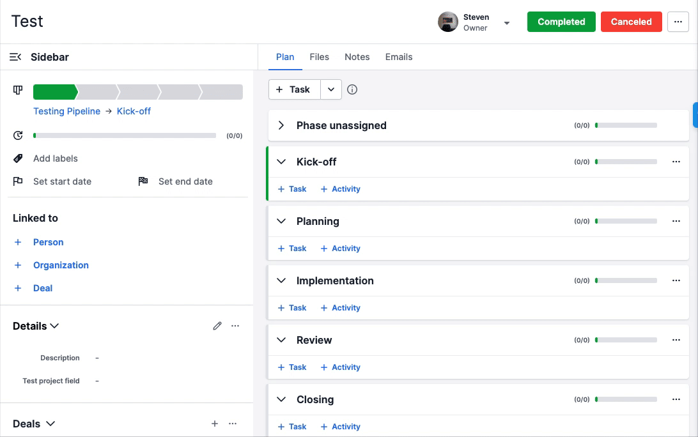
Task: Collapse the Details section
Action: pyautogui.click(x=56, y=326)
